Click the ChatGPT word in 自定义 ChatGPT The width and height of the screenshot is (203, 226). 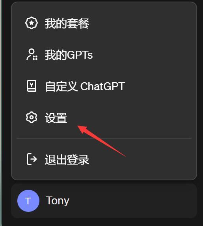tap(102, 86)
